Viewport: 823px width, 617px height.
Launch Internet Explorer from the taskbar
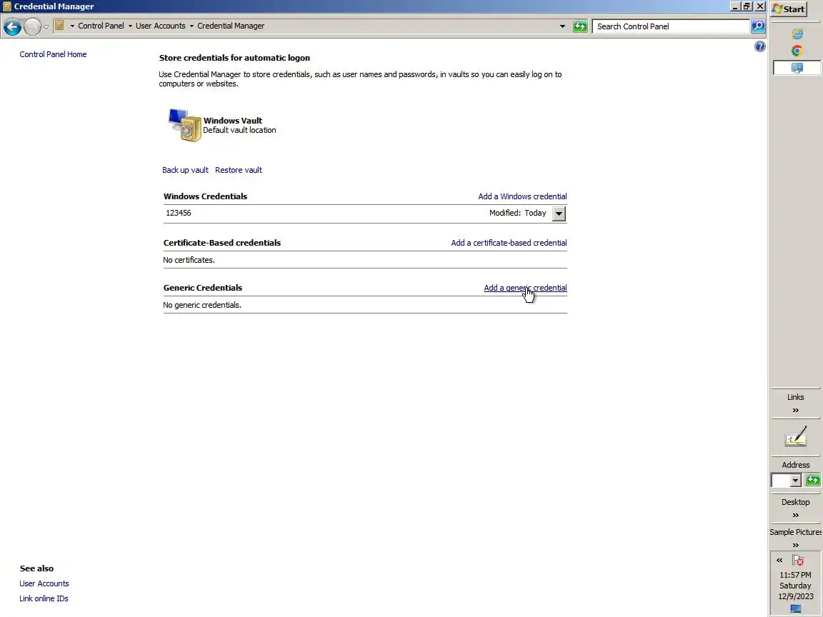coord(797,34)
